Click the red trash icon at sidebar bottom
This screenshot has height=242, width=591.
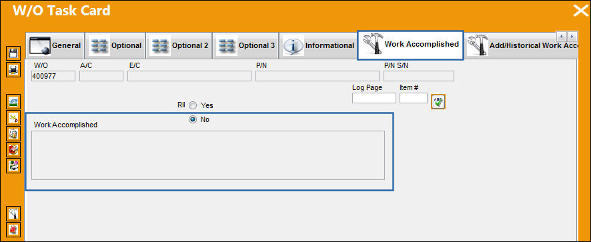click(x=13, y=229)
